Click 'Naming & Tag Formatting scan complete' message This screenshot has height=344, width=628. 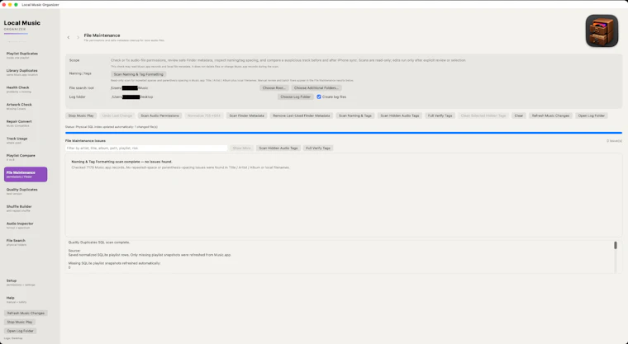pos(121,162)
